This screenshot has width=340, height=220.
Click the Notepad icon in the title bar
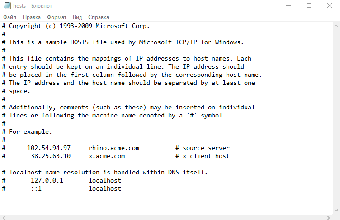[x=6, y=6]
